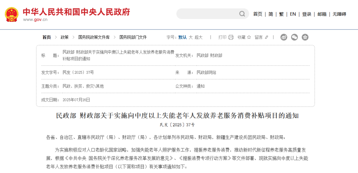Click the favorite star icon
This screenshot has height=173, width=358.
coord(249,37)
